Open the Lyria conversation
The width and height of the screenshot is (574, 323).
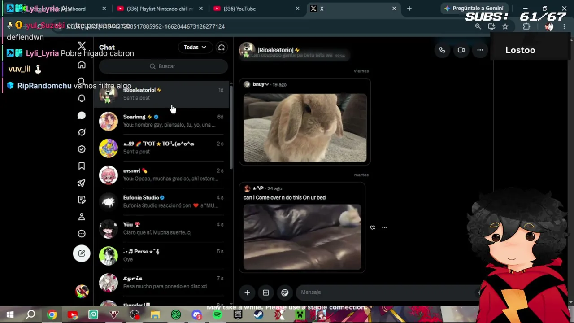161,283
